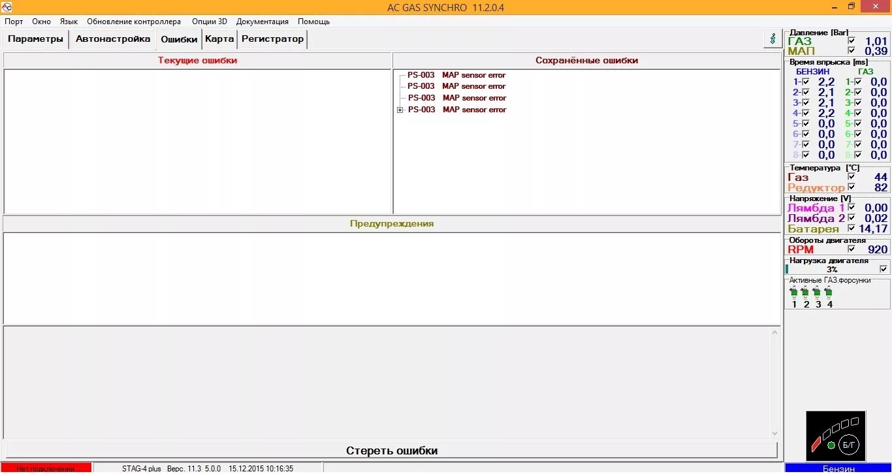Toggle the Лямбда 2 voltage checkbox

coord(852,218)
